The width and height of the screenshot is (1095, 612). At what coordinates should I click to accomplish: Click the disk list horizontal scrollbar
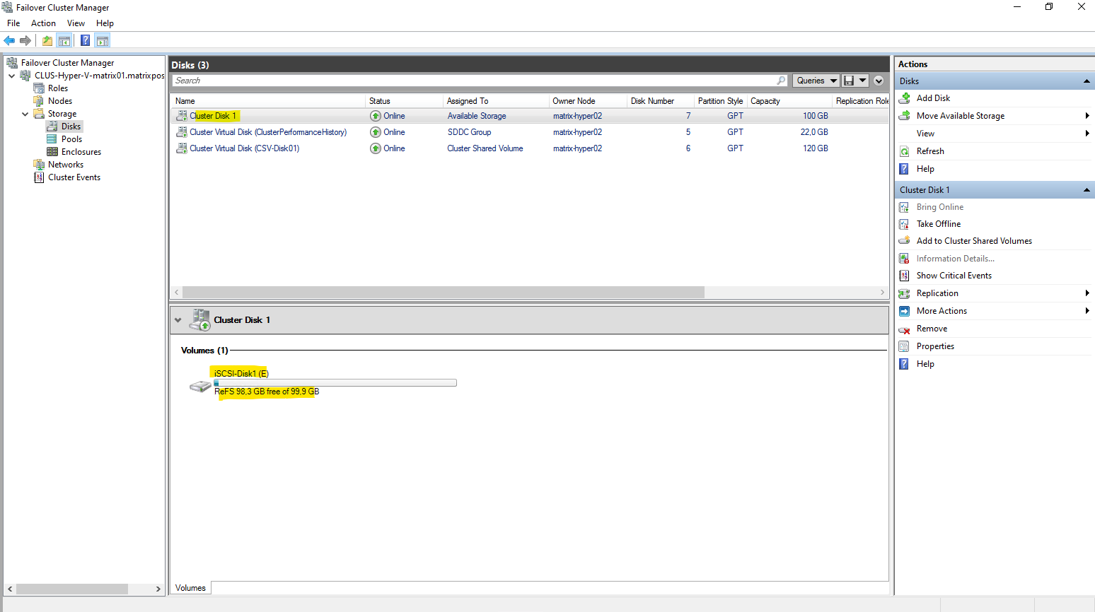(x=443, y=293)
